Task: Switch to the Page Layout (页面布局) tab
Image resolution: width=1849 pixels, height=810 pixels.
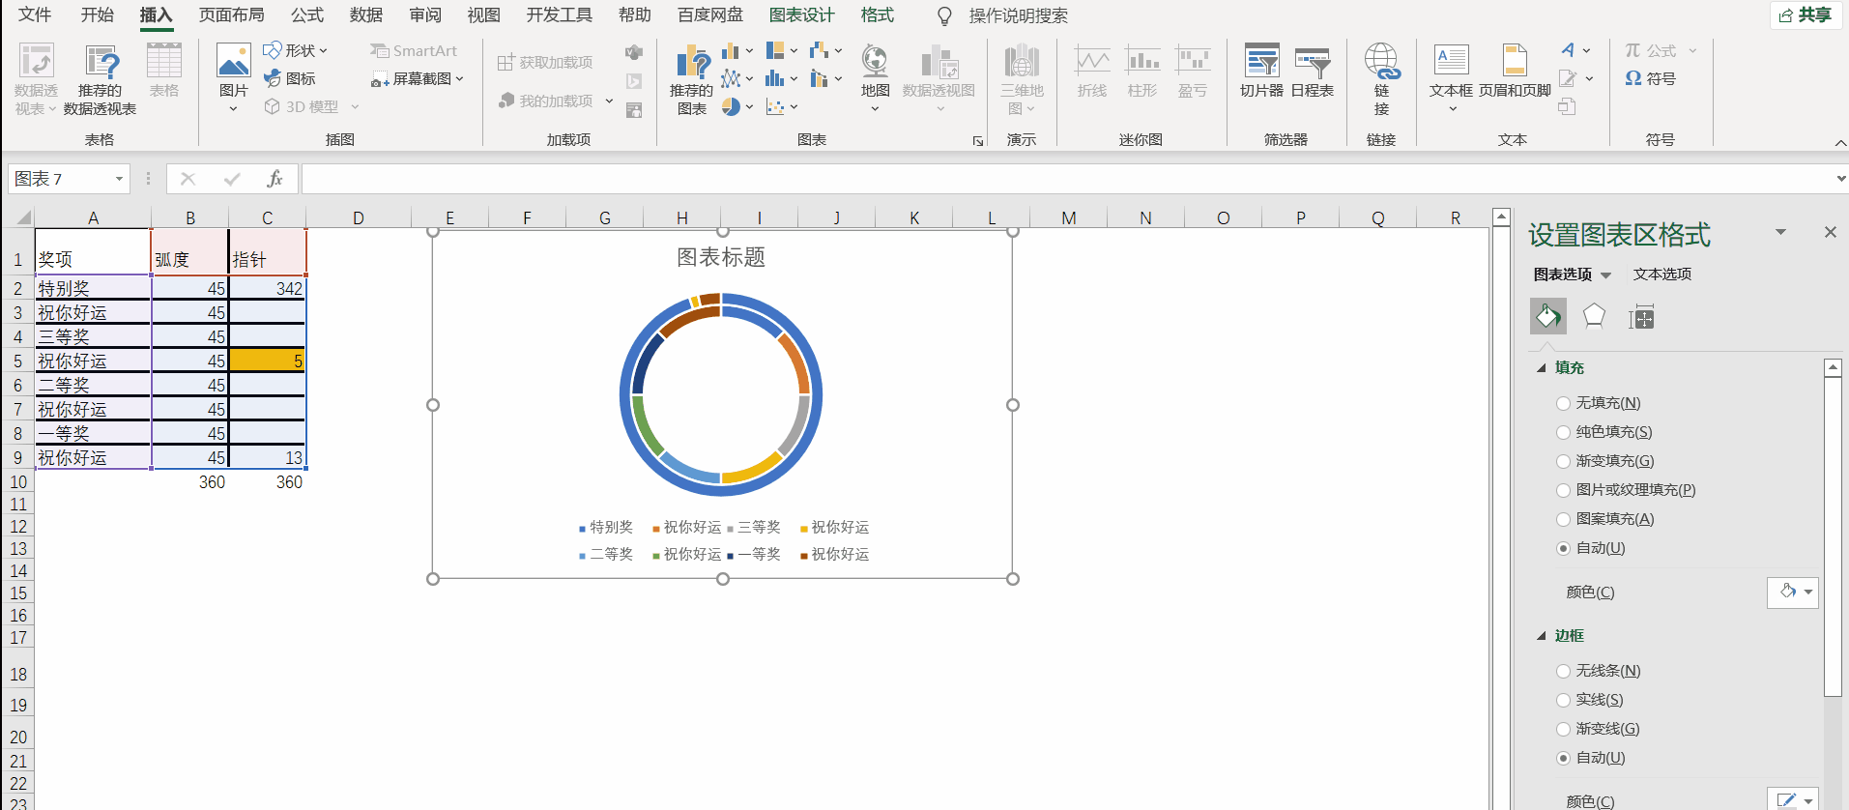Action: 231,15
